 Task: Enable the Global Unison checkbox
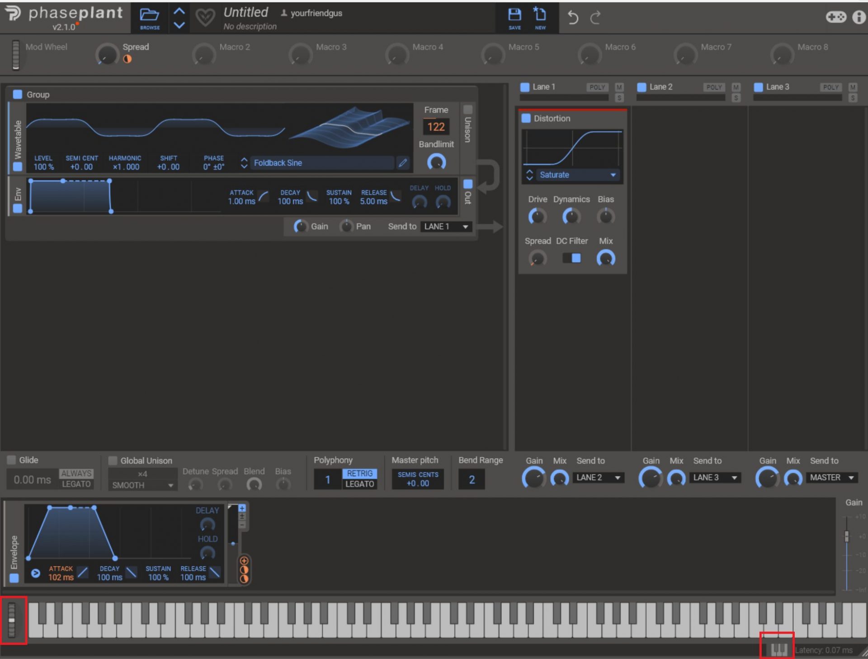tap(113, 460)
